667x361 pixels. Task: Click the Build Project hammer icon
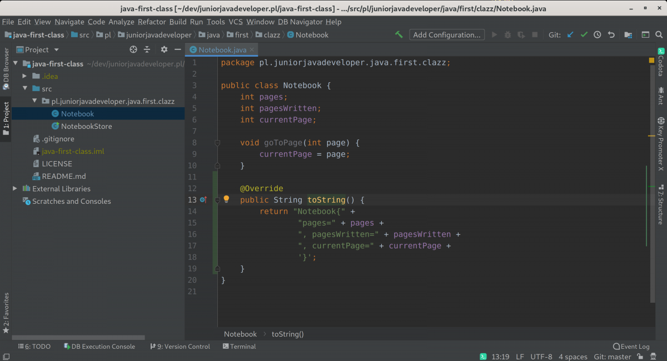(x=399, y=34)
